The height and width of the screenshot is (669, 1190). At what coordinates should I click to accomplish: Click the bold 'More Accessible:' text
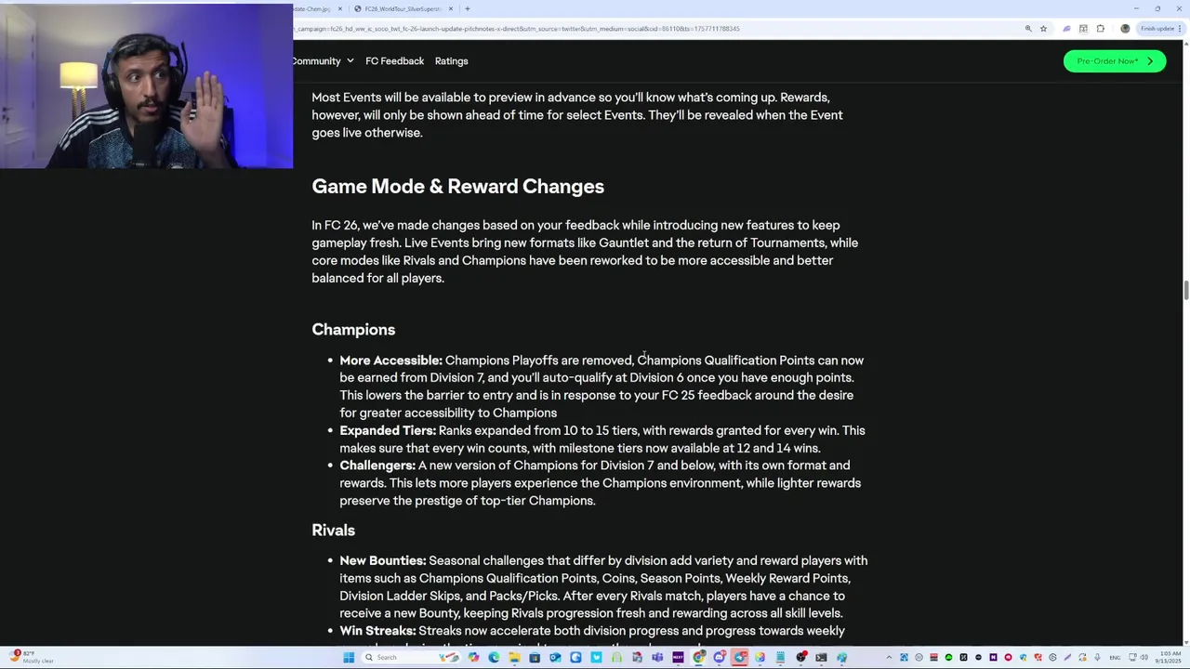pos(390,361)
